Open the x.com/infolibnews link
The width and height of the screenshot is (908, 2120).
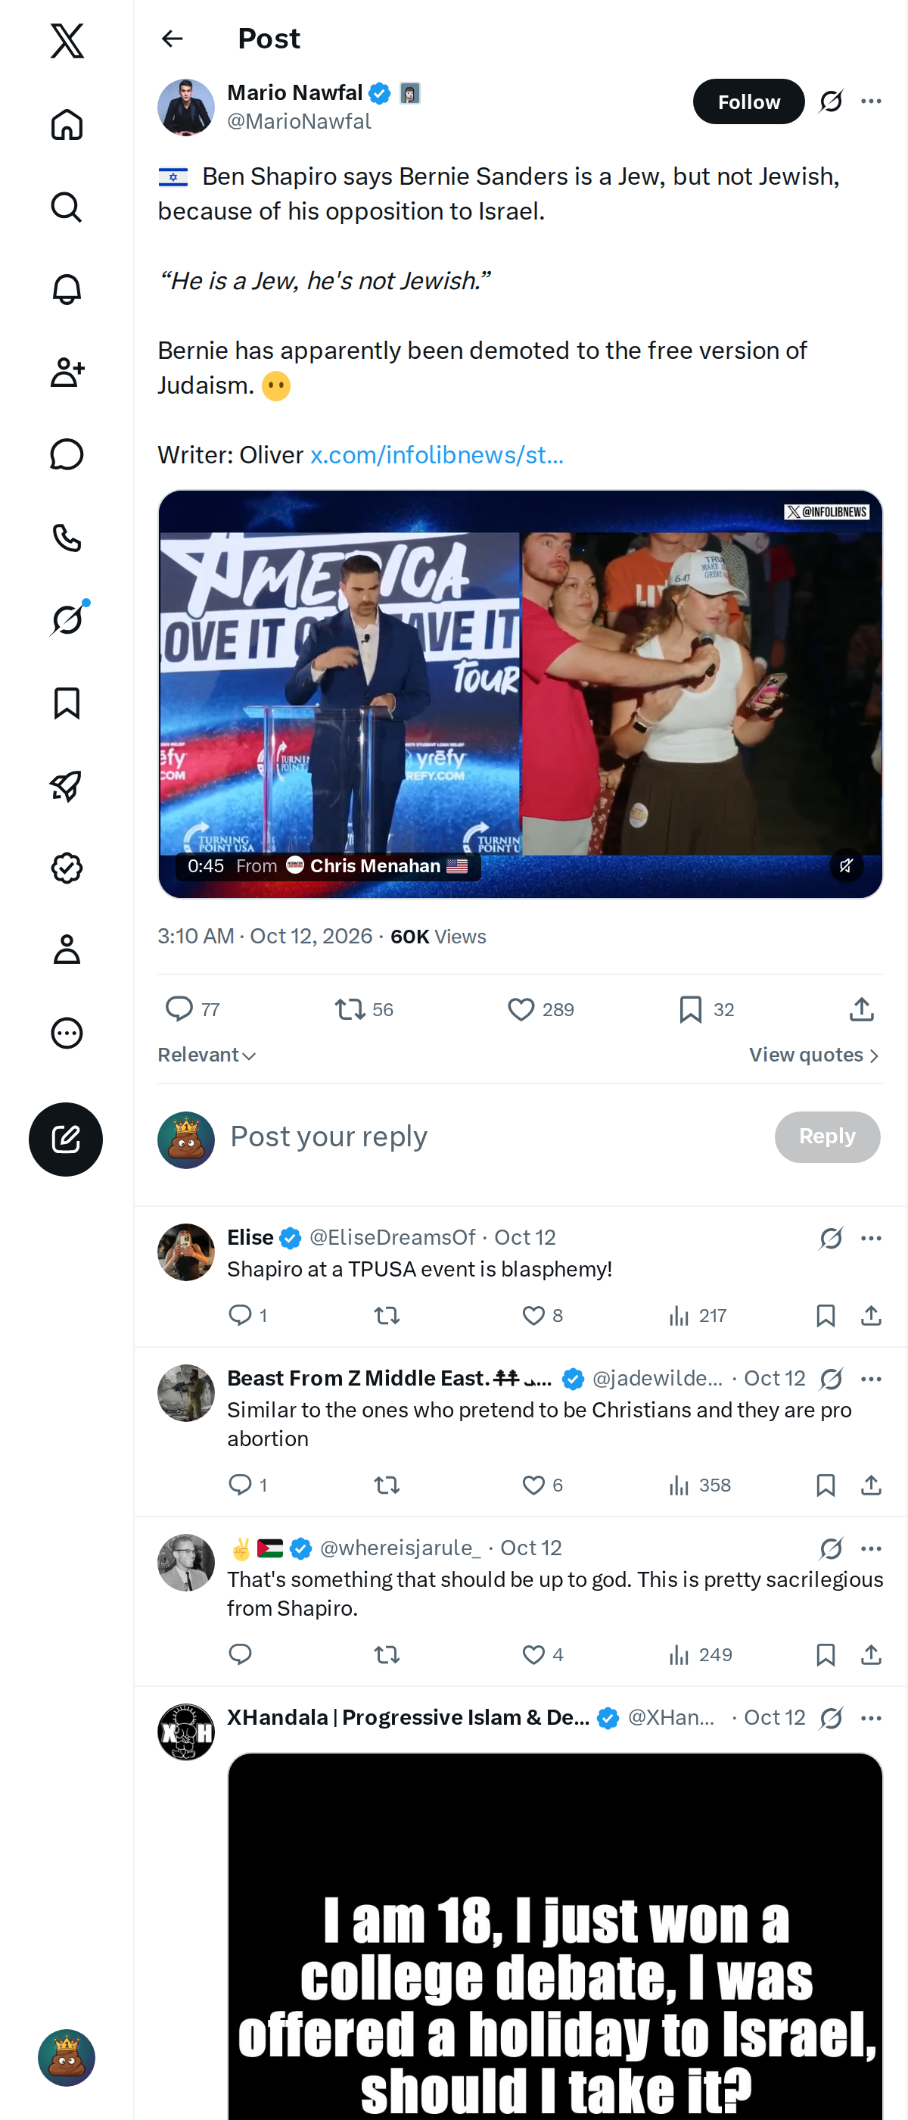click(x=437, y=455)
